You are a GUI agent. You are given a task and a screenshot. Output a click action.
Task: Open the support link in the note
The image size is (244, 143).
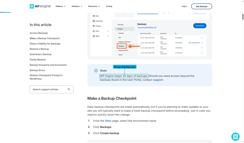pyautogui.click(x=158, y=80)
